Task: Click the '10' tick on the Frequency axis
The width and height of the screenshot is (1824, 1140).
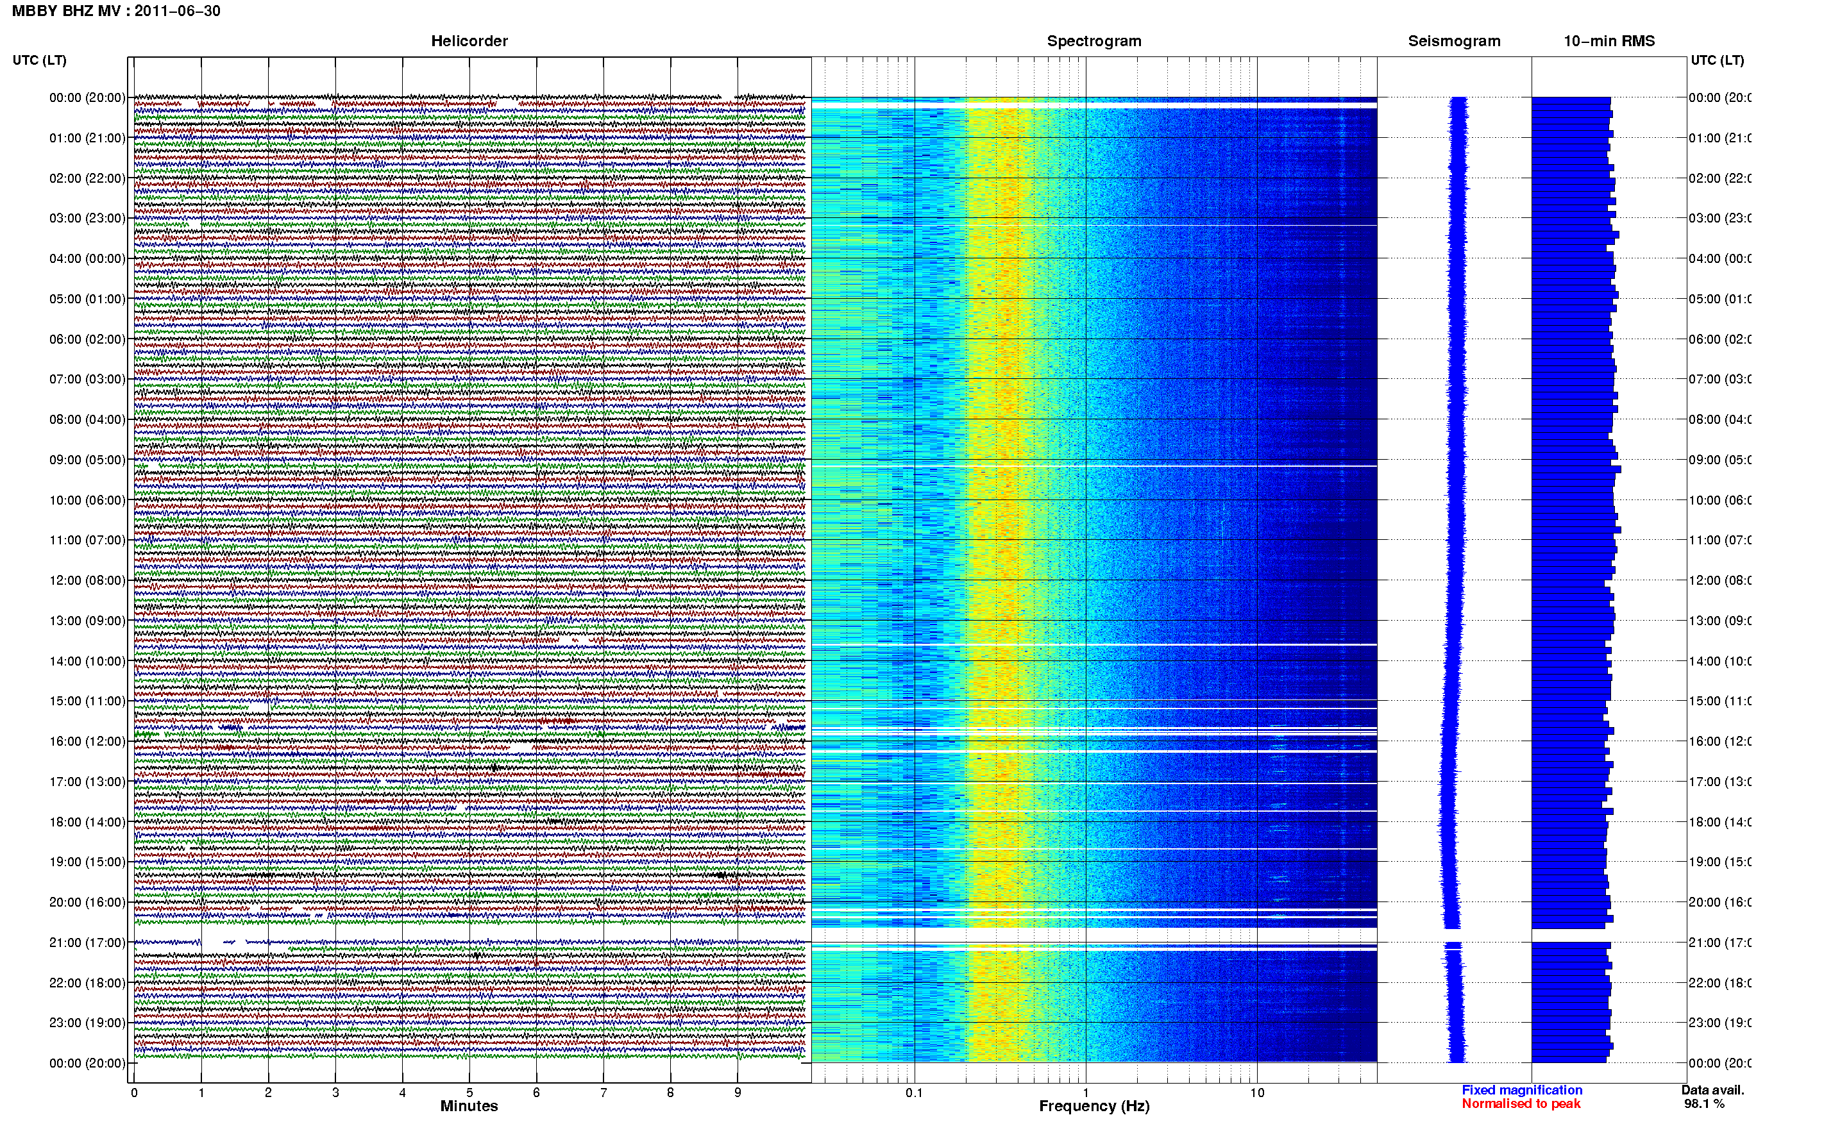Action: point(1257,1093)
